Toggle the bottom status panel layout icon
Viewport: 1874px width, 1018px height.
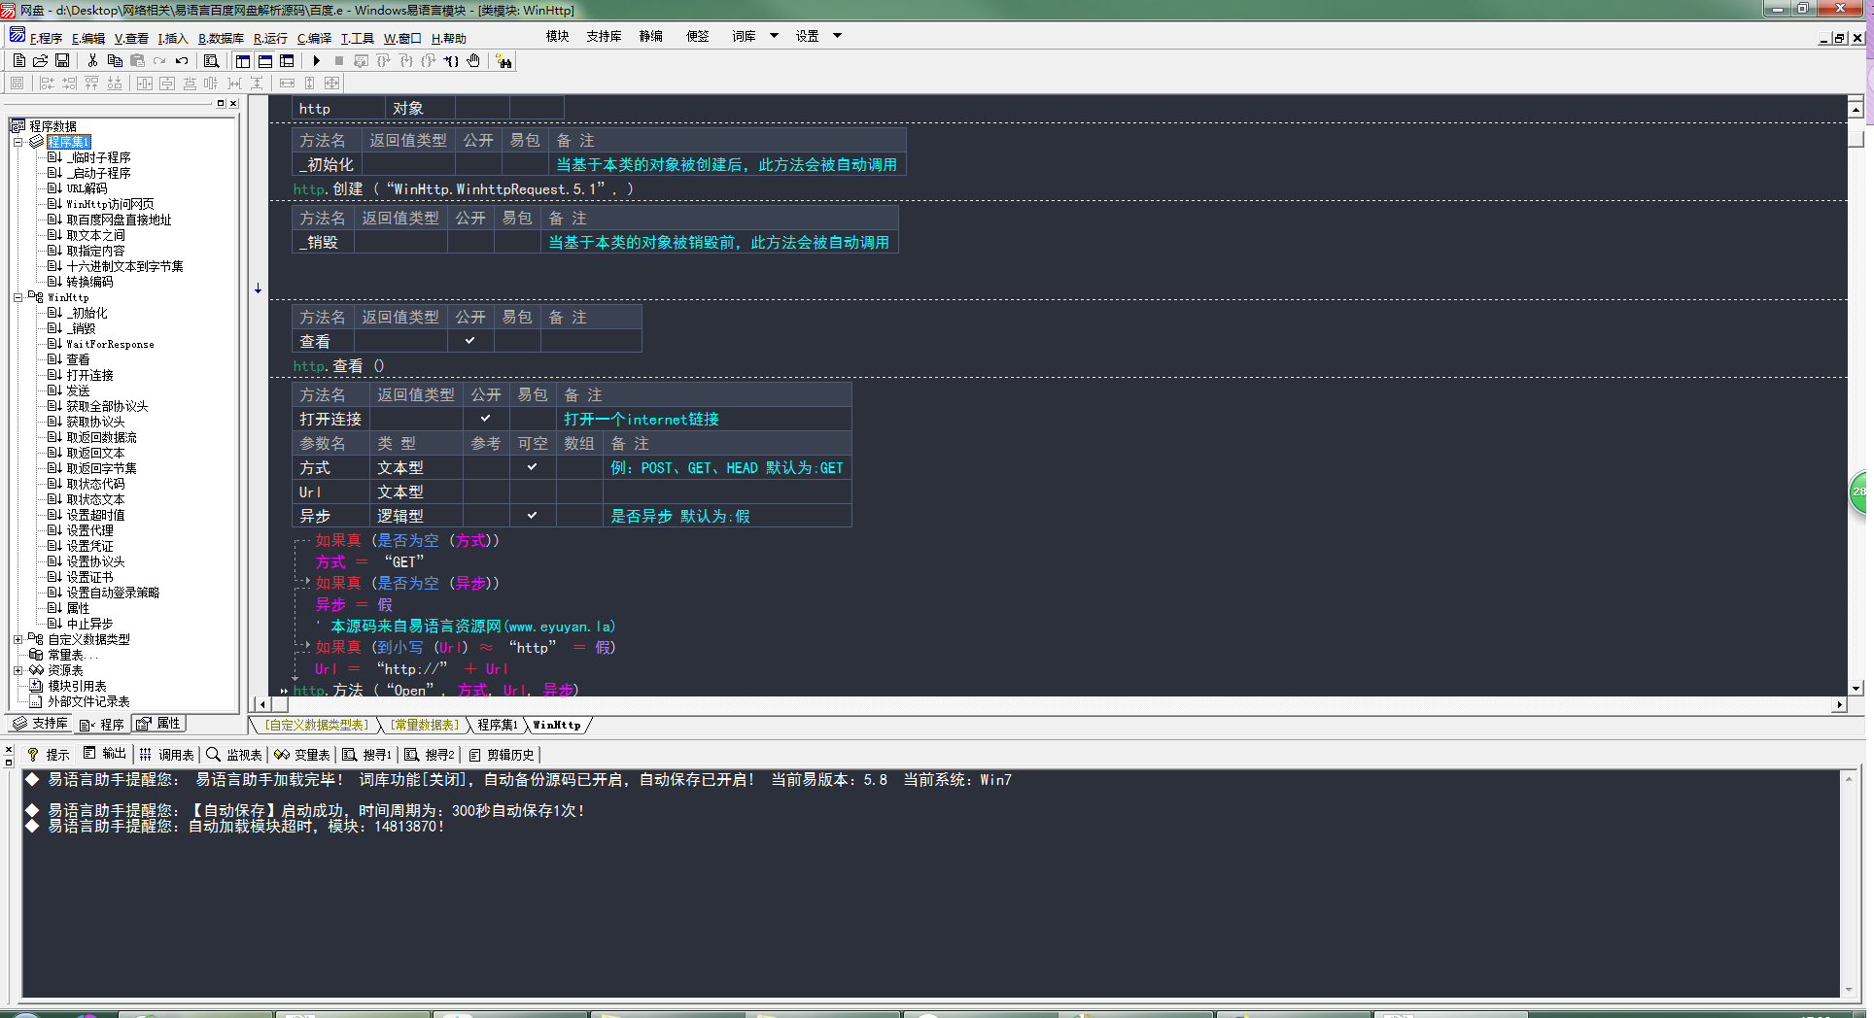point(265,61)
